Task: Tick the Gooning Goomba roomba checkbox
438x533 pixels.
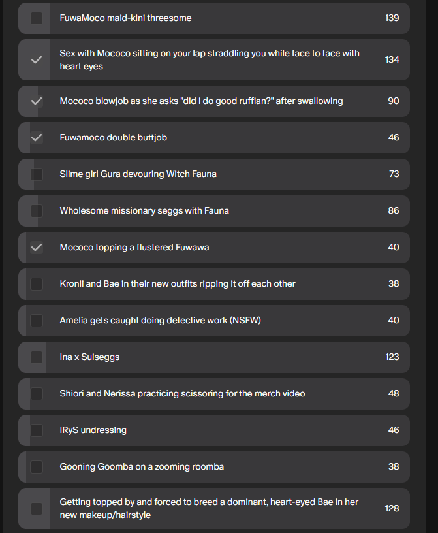Action: coord(37,467)
